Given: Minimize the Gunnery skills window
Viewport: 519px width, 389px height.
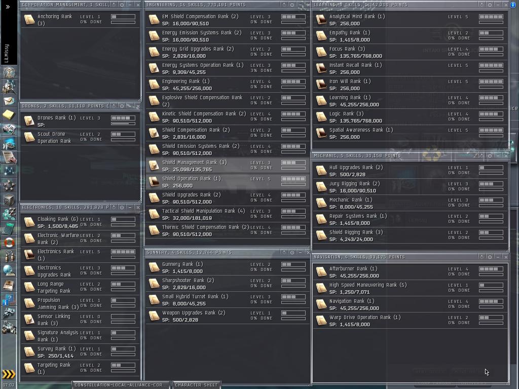Looking at the screenshot, I should pyautogui.click(x=300, y=252).
